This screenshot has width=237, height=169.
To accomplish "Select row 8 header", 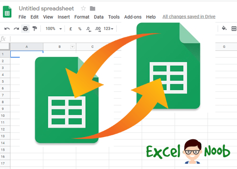I will point(5,102).
